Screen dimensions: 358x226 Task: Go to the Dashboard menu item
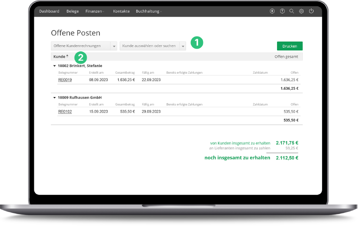[49, 11]
